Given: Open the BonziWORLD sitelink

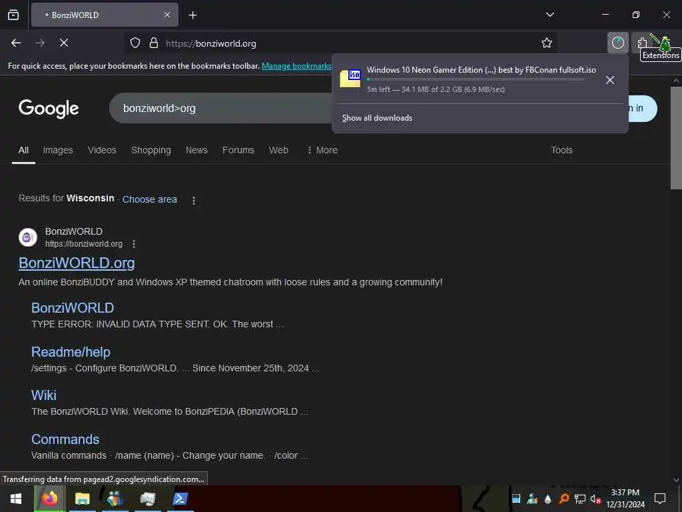Looking at the screenshot, I should tap(73, 308).
